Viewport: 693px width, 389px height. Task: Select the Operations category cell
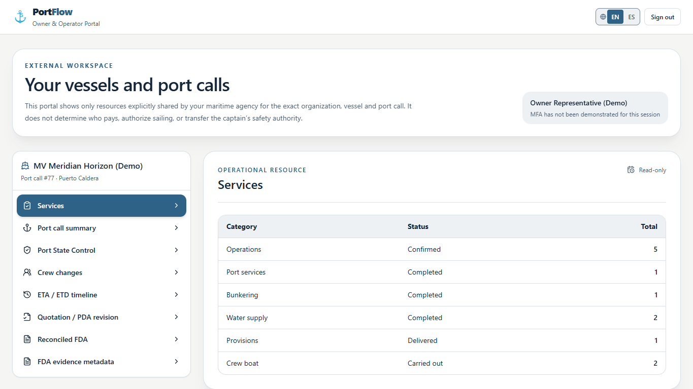(244, 249)
